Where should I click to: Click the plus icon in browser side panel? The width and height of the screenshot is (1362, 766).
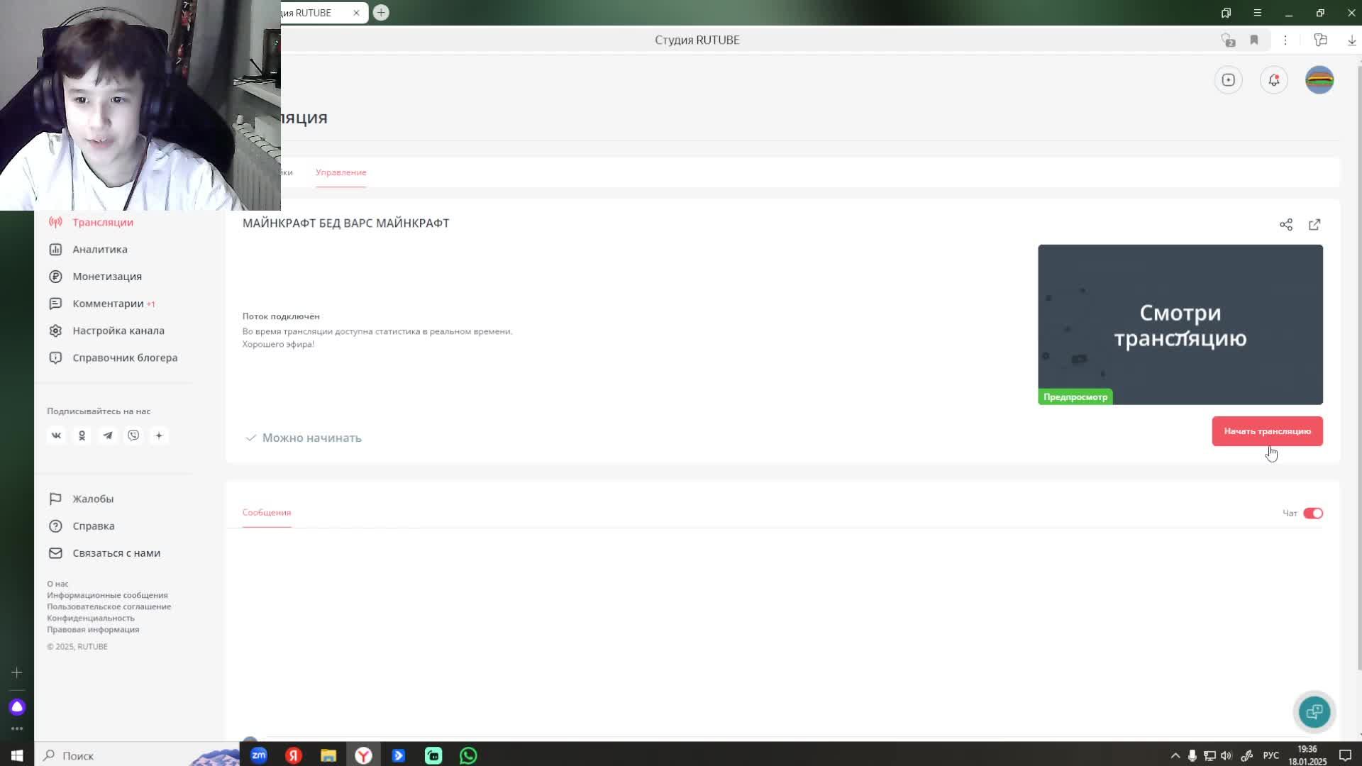click(17, 673)
